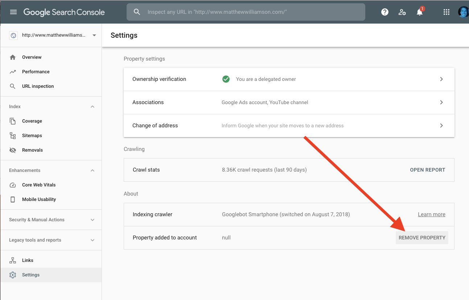Expand Legacy tools and reports

[x=92, y=240]
